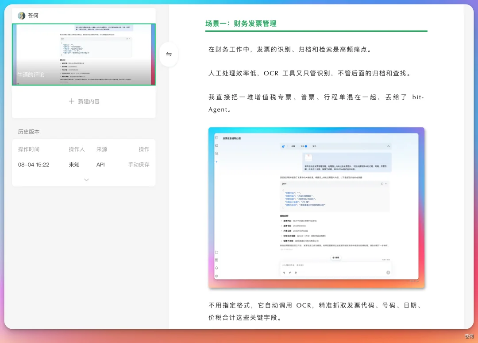Image resolution: width=478 pixels, height=343 pixels.
Task: Click the 苍何 account avatar
Action: (21, 16)
